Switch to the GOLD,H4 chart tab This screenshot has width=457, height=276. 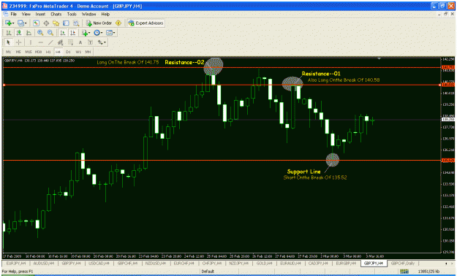[264, 263]
